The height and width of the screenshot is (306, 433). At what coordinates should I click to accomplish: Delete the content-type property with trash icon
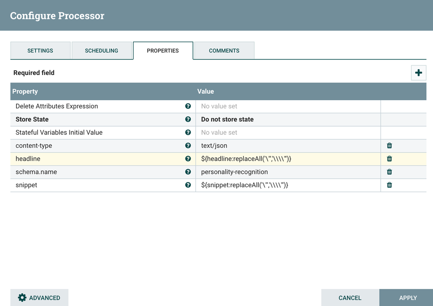coord(389,146)
